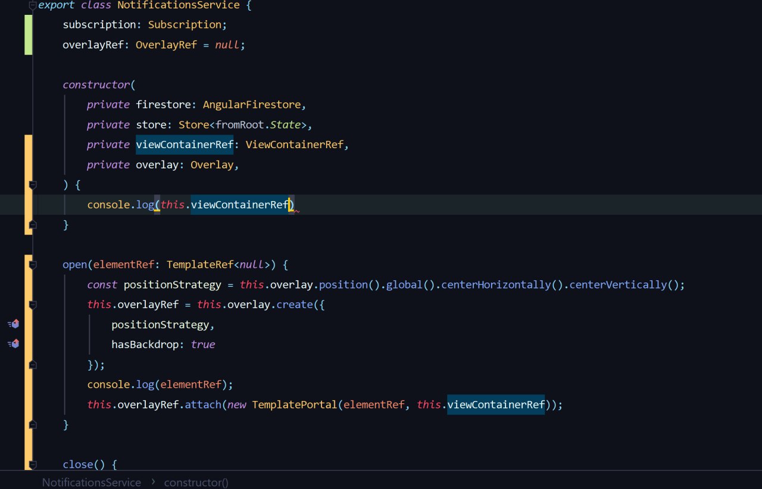This screenshot has width=762, height=489.
Task: Click fold end marker after constructor console.log
Action: [33, 224]
